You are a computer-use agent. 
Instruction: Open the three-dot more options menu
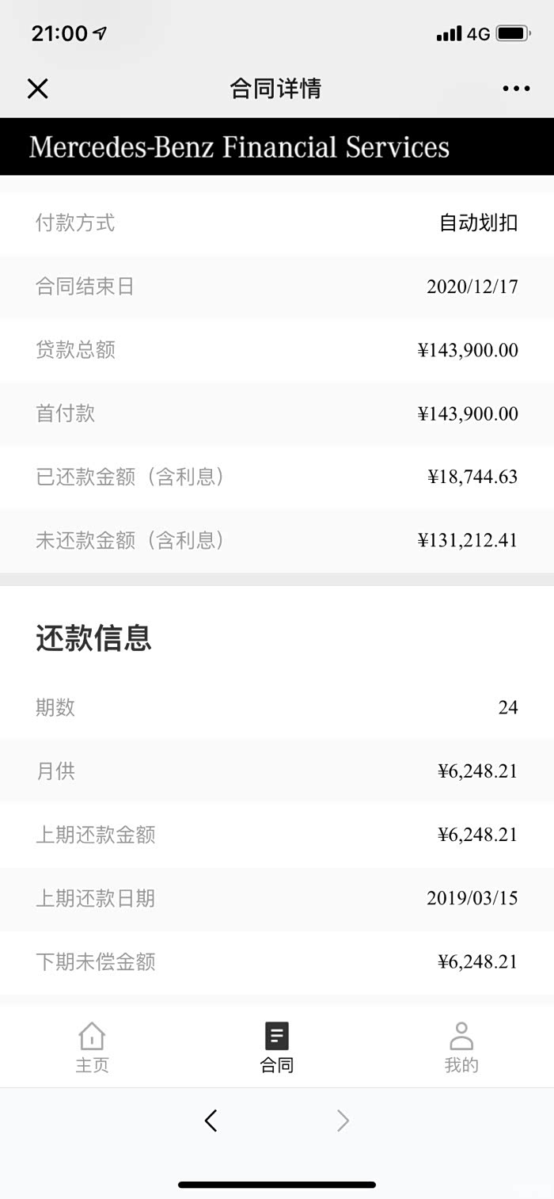click(516, 89)
